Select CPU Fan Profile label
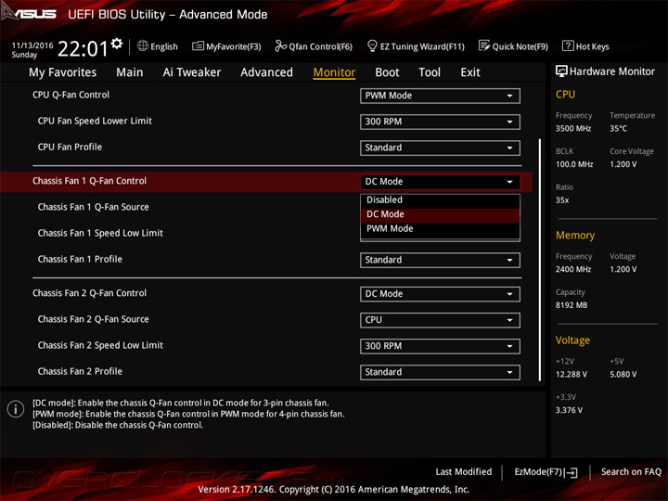The image size is (668, 501). coord(70,147)
